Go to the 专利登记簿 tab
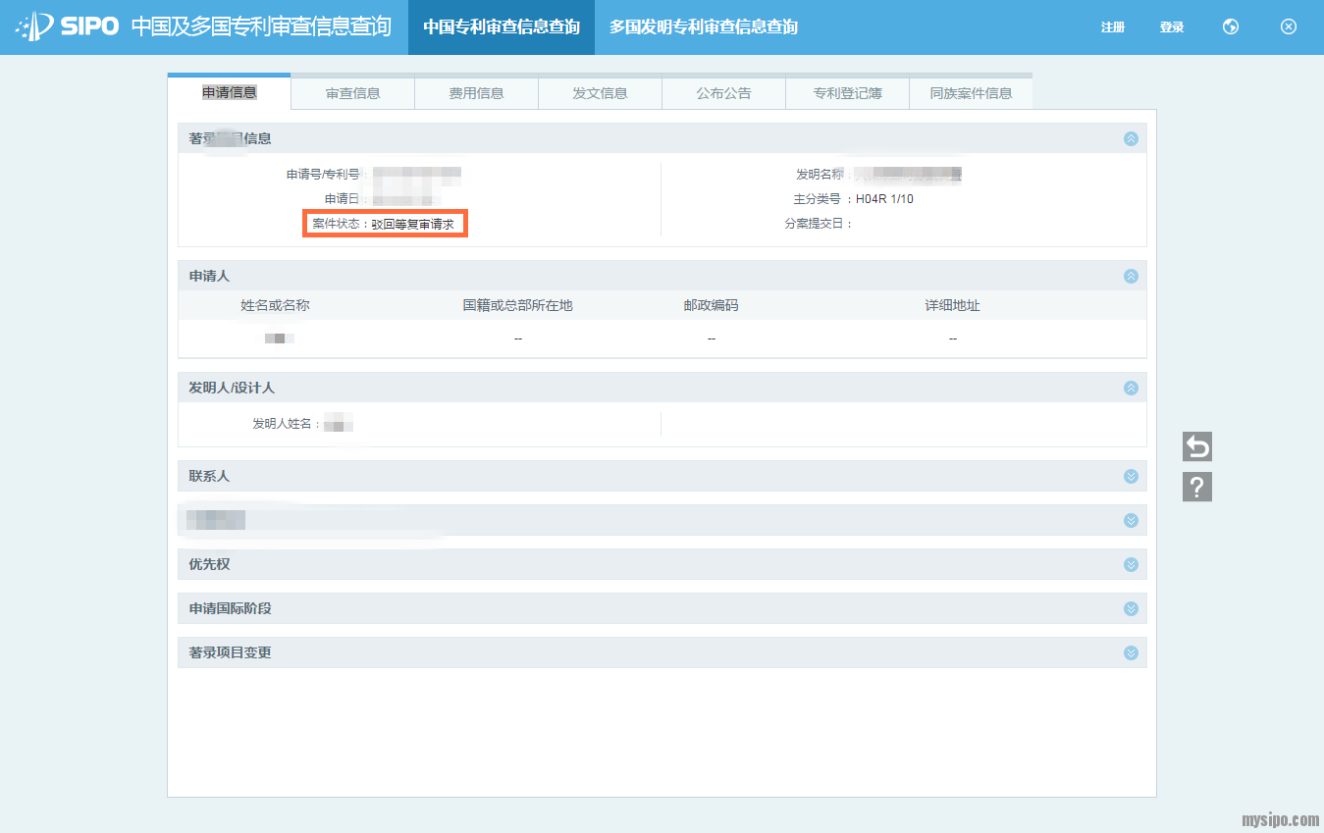1324x833 pixels. click(847, 93)
